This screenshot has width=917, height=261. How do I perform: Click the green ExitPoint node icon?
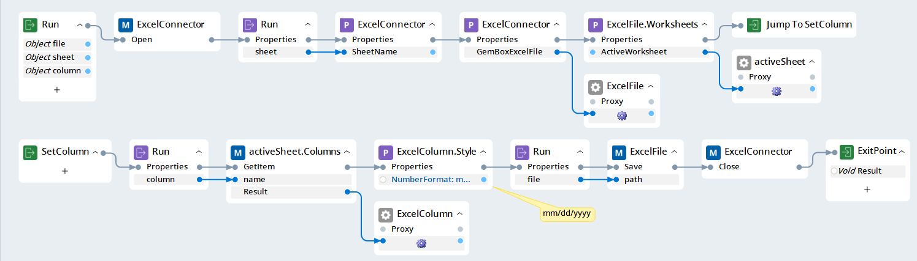click(848, 151)
